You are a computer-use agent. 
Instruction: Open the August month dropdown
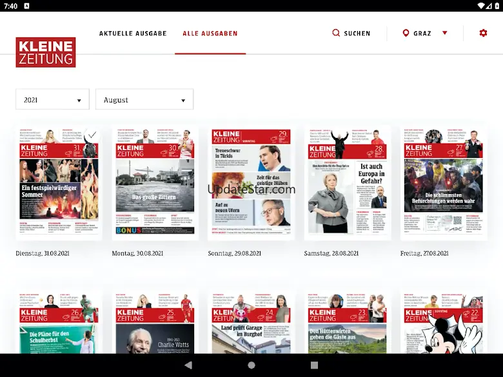pyautogui.click(x=144, y=99)
